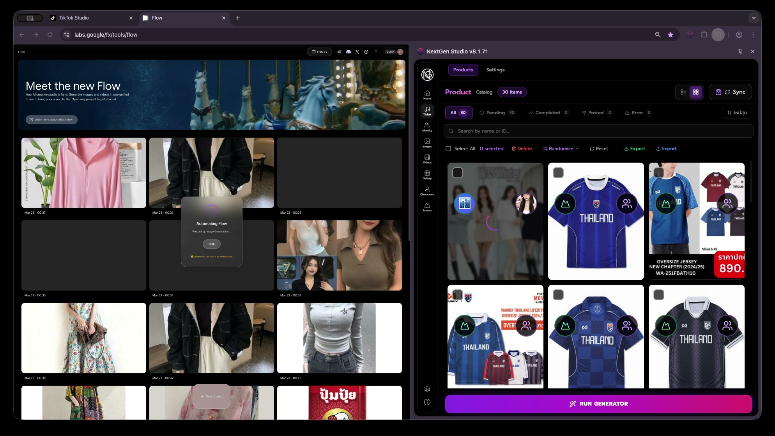Reload the page with Chrome's refresh button

point(50,35)
